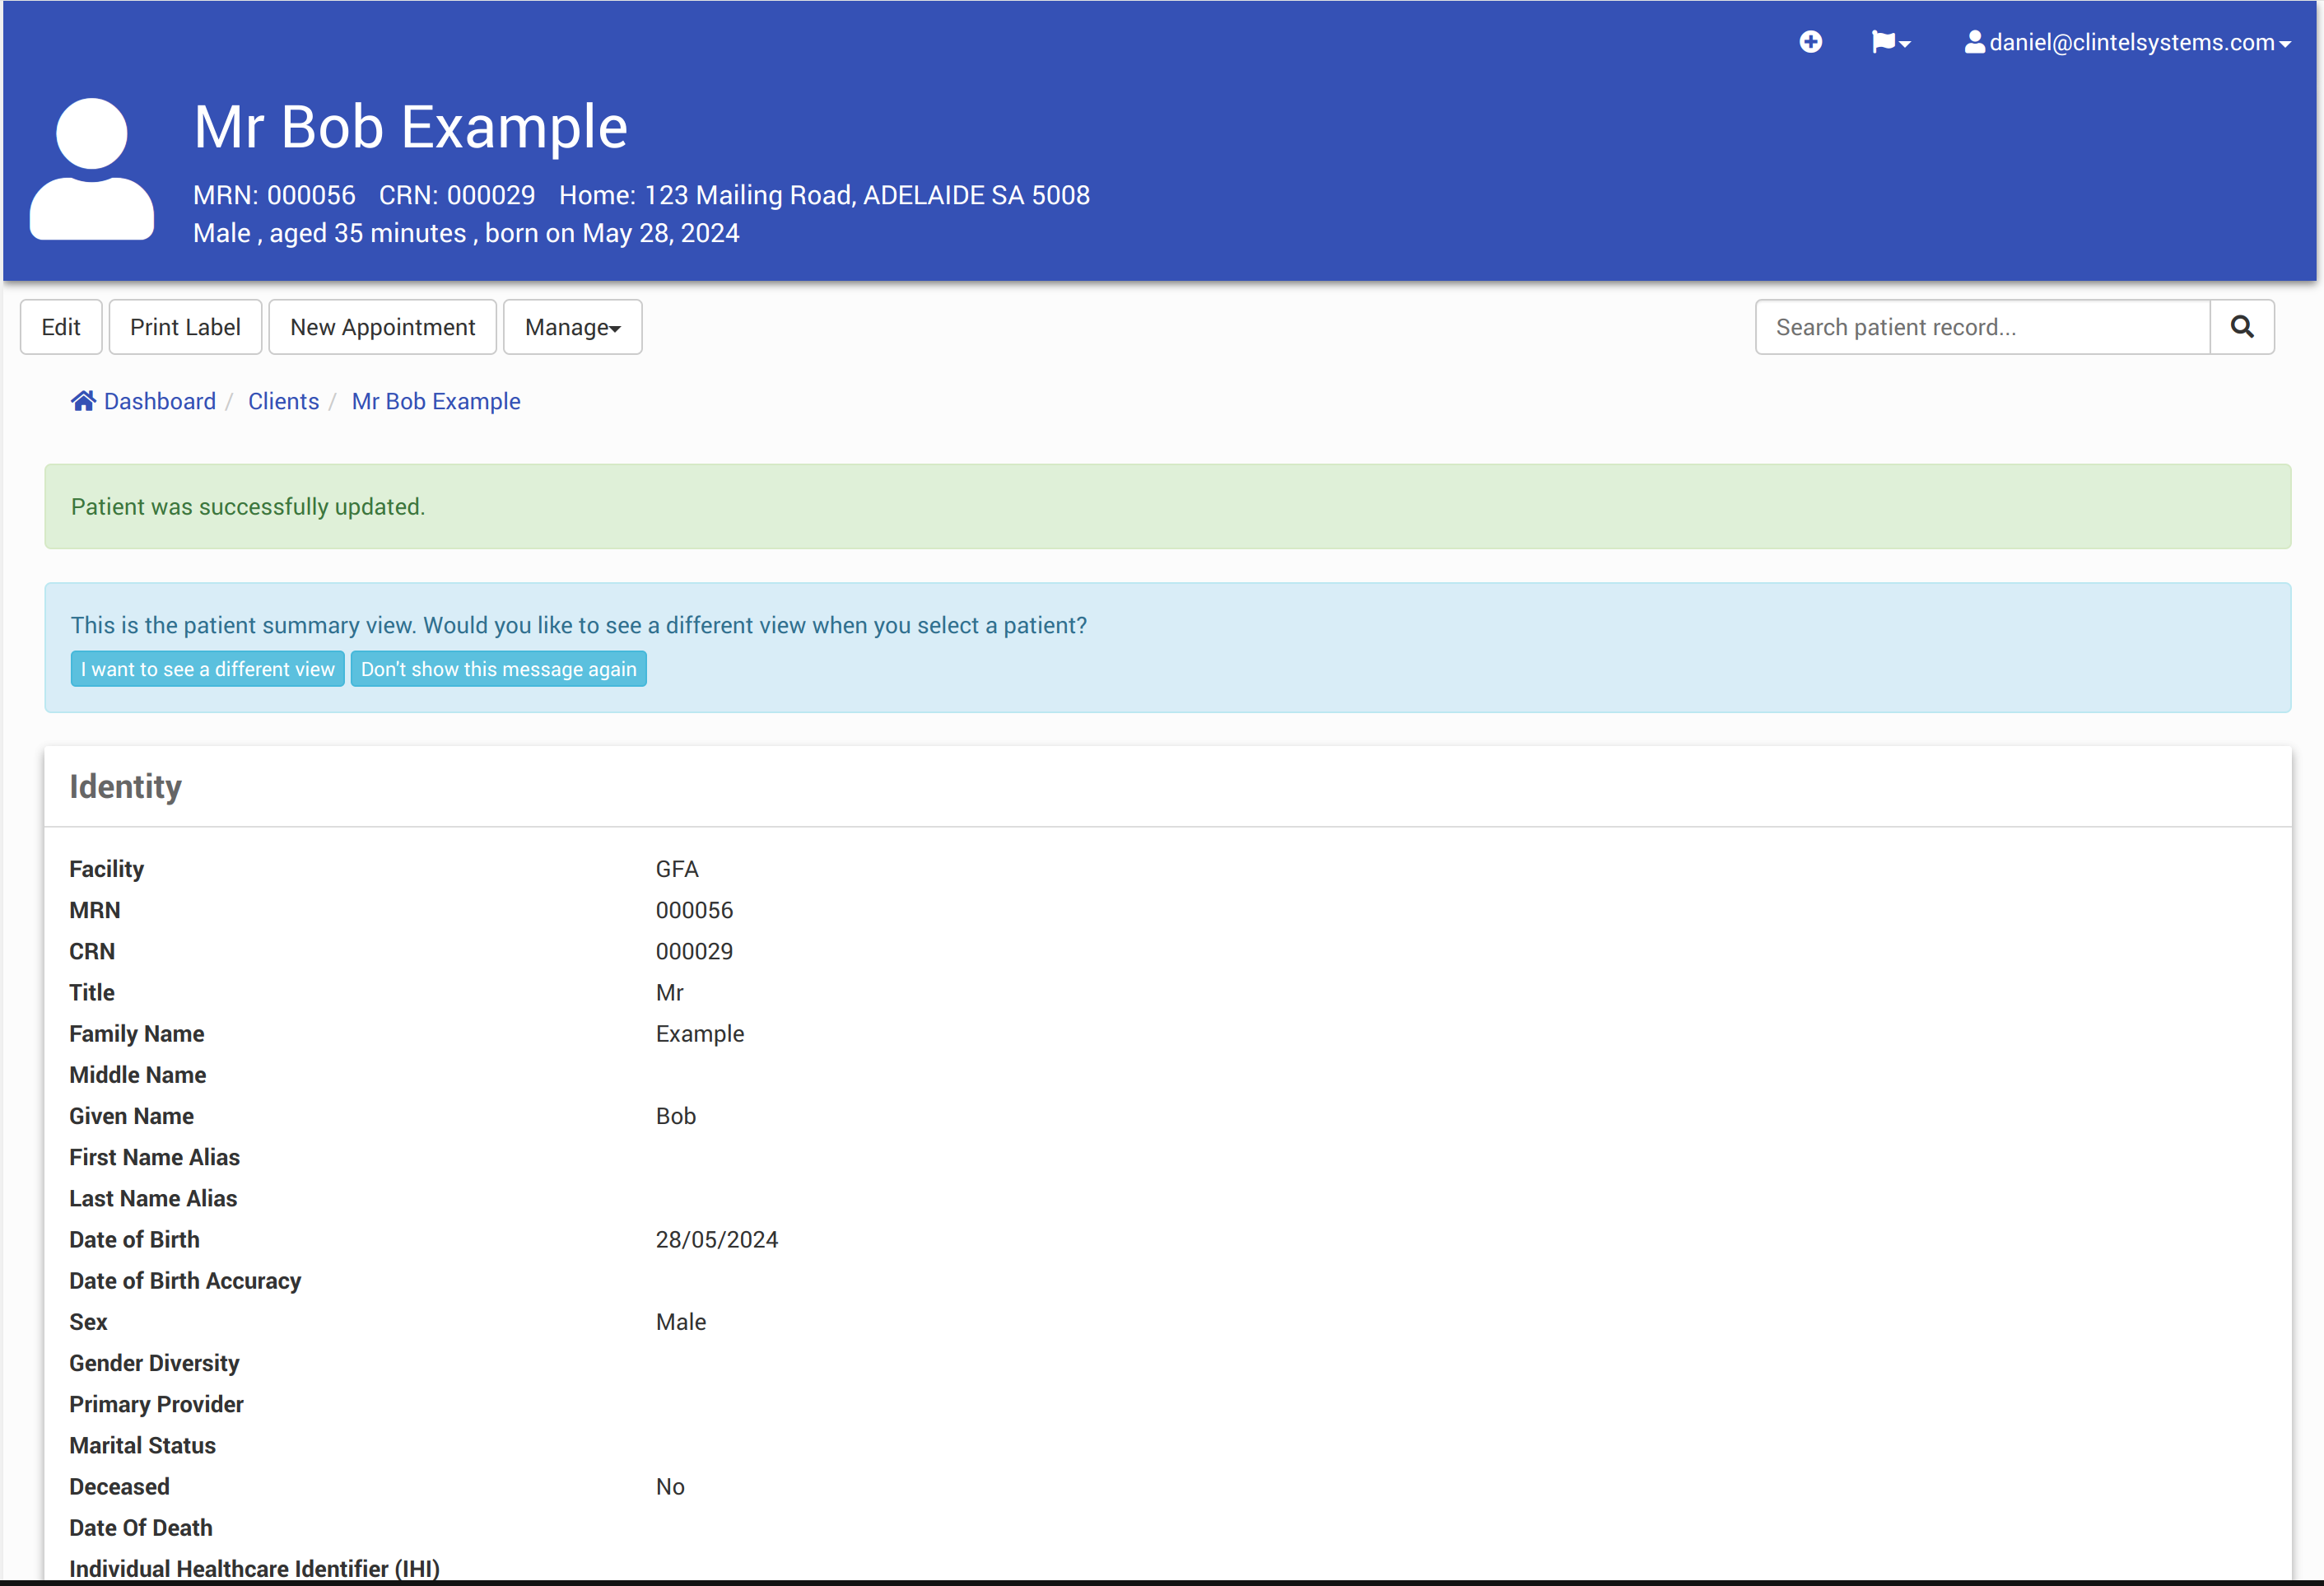2324x1586 pixels.
Task: Click the plus circle icon in header
Action: pos(1810,42)
